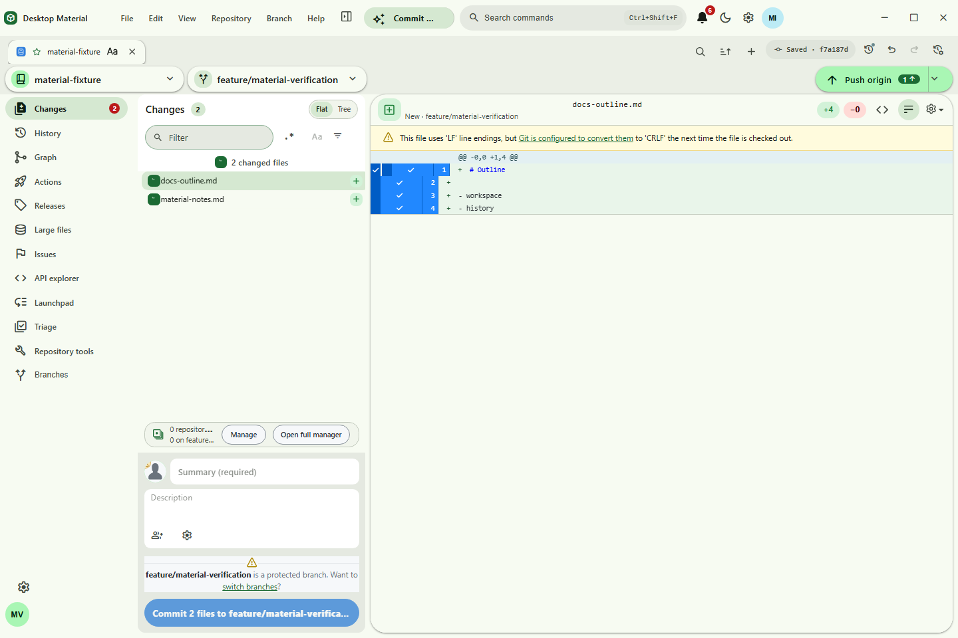Viewport: 958px width, 638px height.
Task: Click the Manage stashes button
Action: (243, 435)
